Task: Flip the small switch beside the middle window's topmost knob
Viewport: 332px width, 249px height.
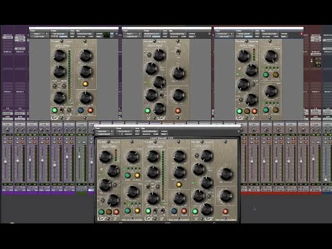Action: (x=149, y=55)
